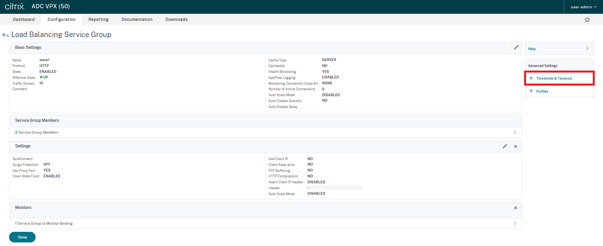The image size is (603, 246).
Task: Click the plus icon beside Thresholds & Timeouts
Action: pyautogui.click(x=531, y=78)
